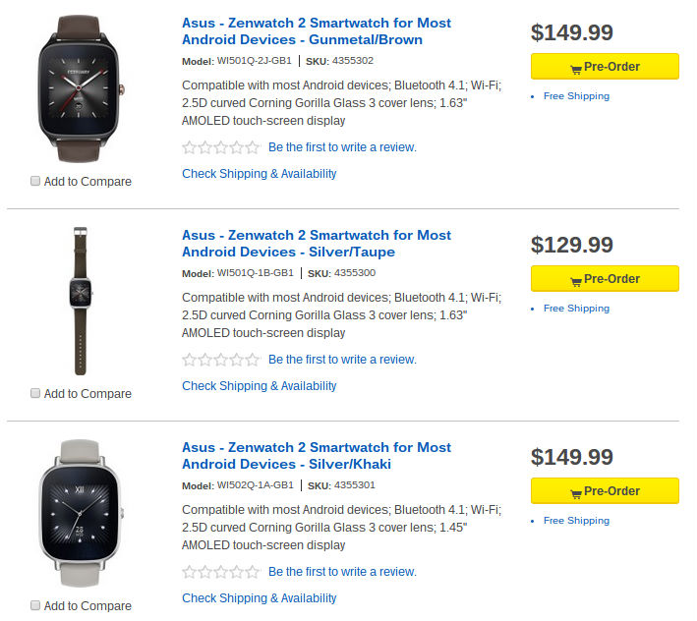Viewport: 697px width, 621px height.
Task: Click the star rating of the Gunmetal/Brown watch
Action: coord(221,147)
